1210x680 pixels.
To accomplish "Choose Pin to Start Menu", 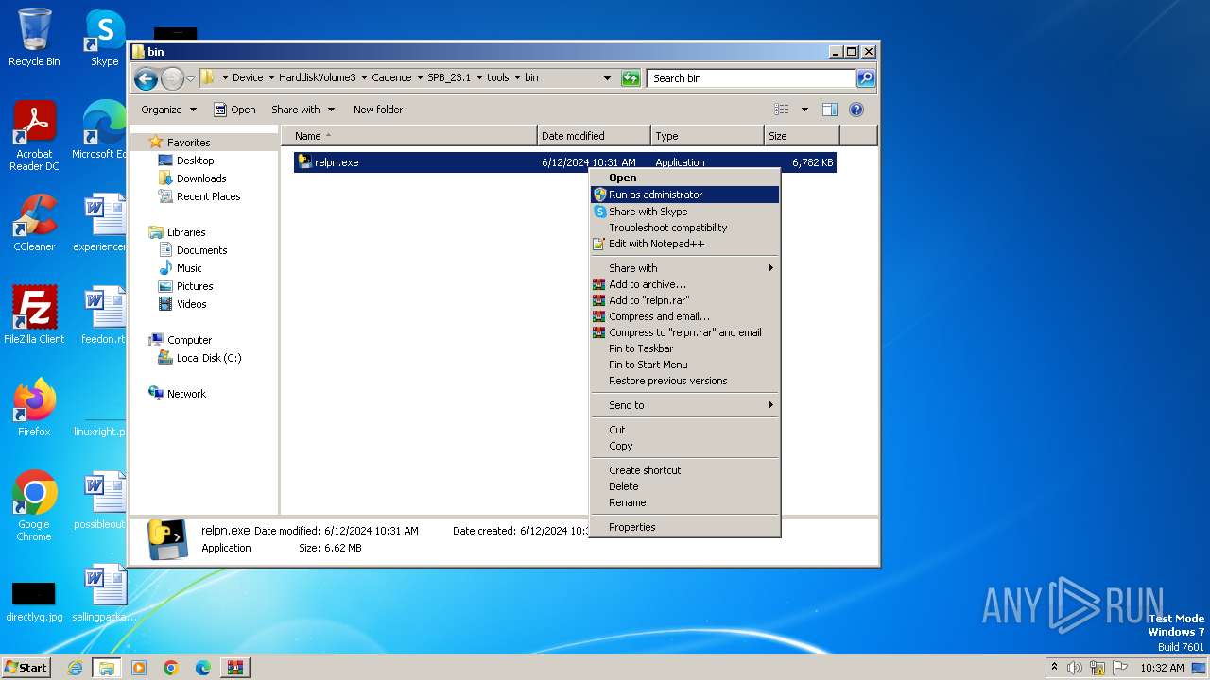I will click(684, 365).
